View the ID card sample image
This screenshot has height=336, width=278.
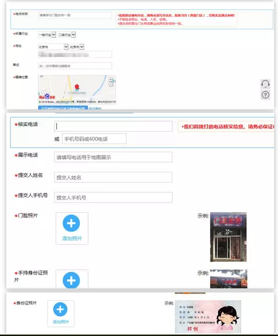coord(208,317)
